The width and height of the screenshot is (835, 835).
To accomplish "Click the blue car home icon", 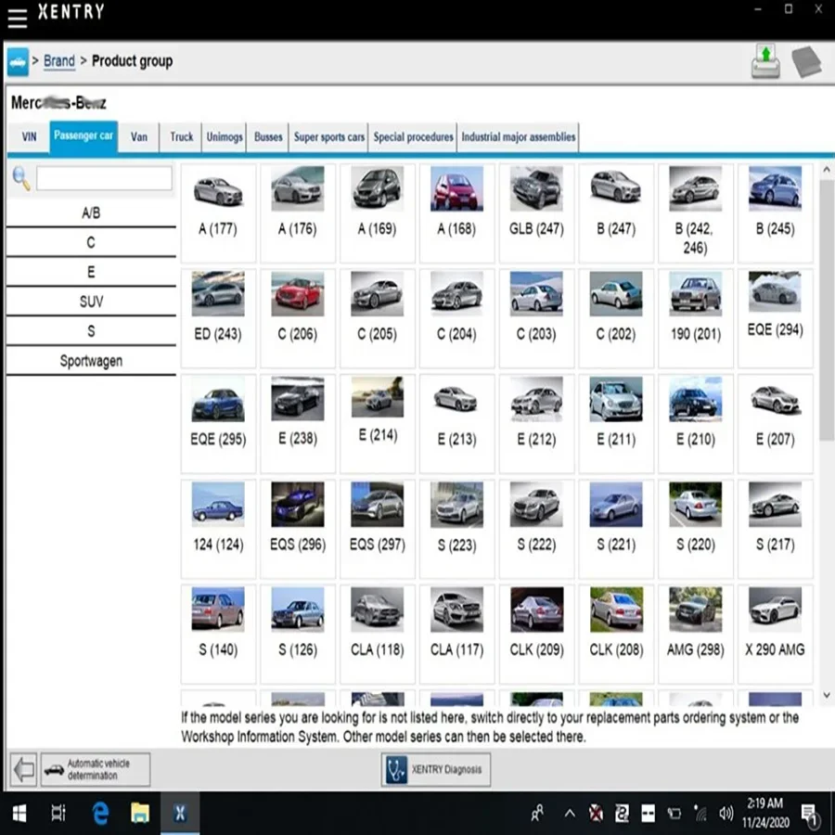I will point(18,62).
